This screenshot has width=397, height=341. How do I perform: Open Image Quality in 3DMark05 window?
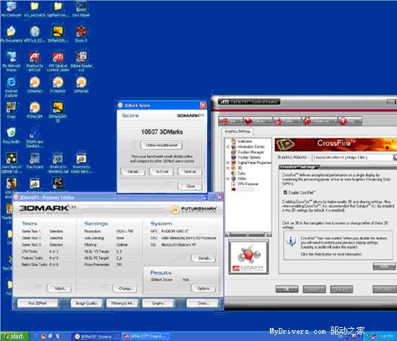(x=87, y=303)
